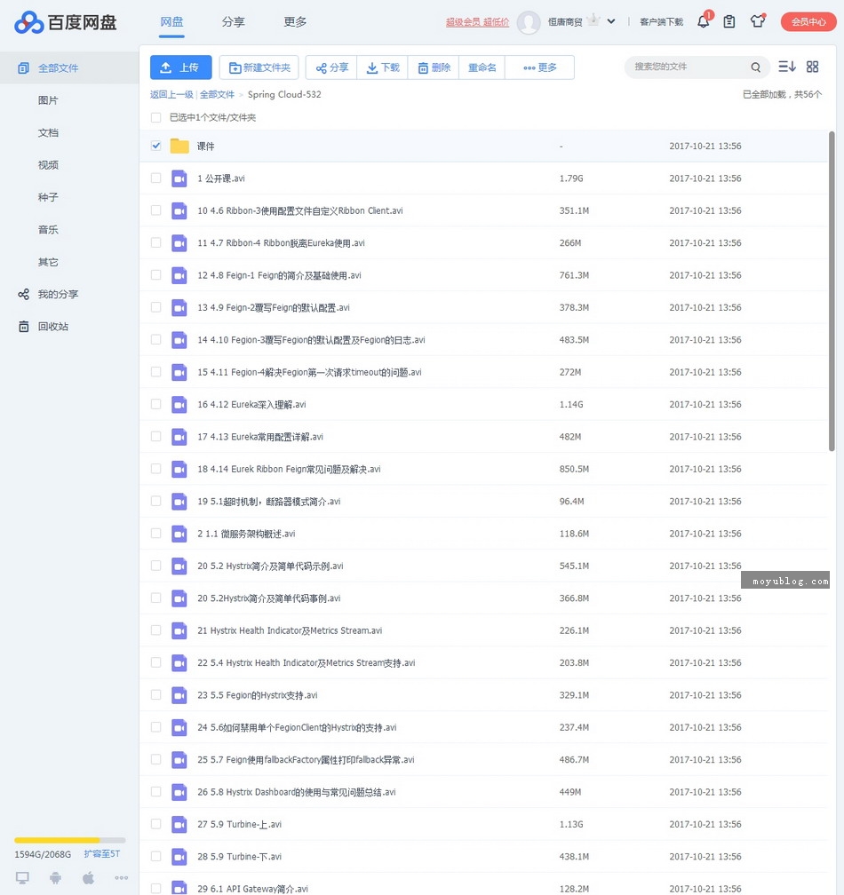Switch to grid view icon
The width and height of the screenshot is (844, 895).
point(813,67)
